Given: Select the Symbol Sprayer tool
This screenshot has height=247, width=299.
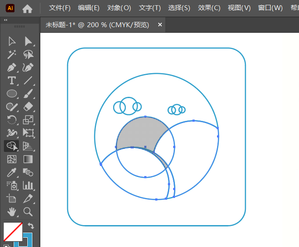Looking at the screenshot, I should [12, 186].
